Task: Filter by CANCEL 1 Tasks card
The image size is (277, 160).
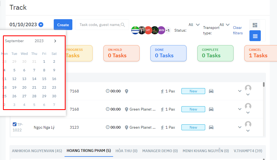Action: (261, 53)
